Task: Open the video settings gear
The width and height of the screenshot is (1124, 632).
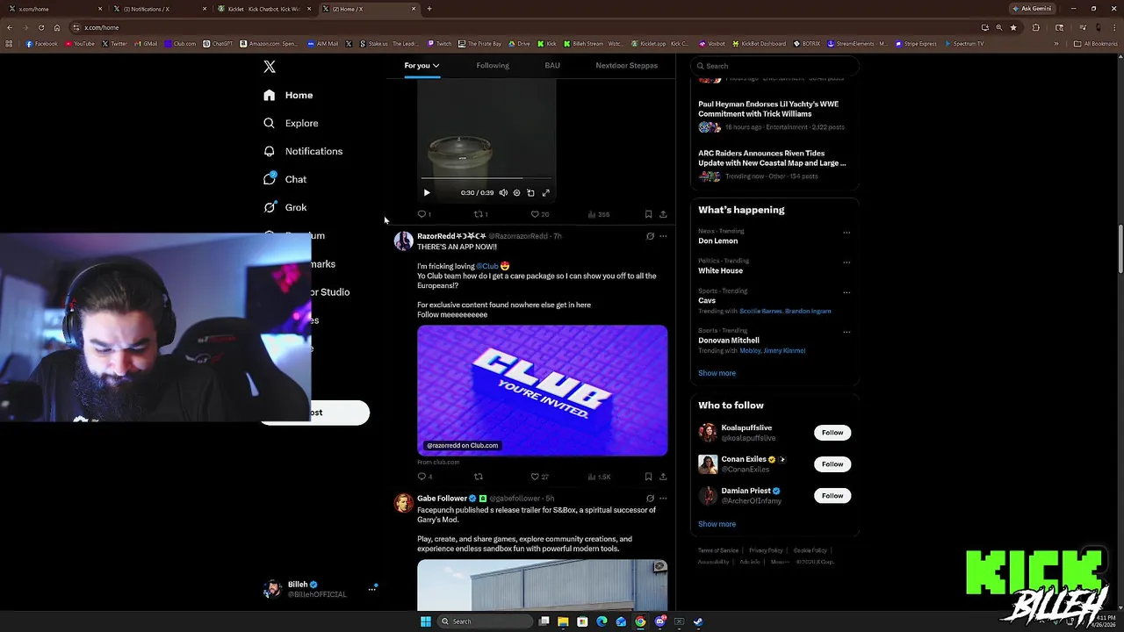Action: 516,192
